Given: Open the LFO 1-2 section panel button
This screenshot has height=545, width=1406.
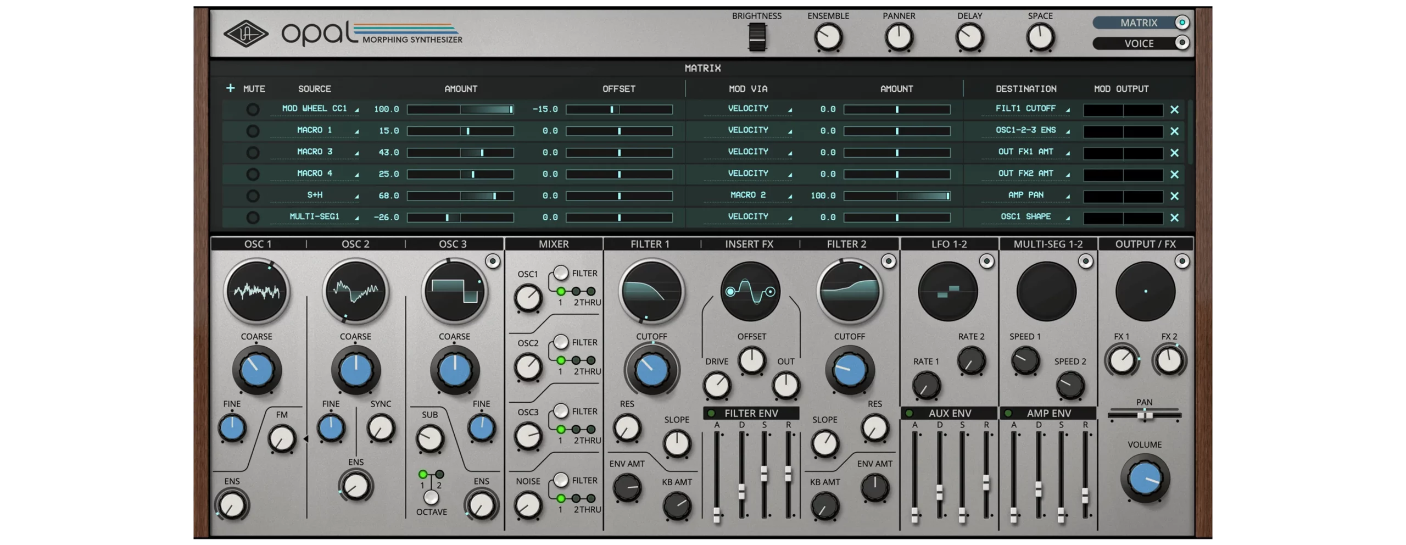Looking at the screenshot, I should pyautogui.click(x=986, y=262).
